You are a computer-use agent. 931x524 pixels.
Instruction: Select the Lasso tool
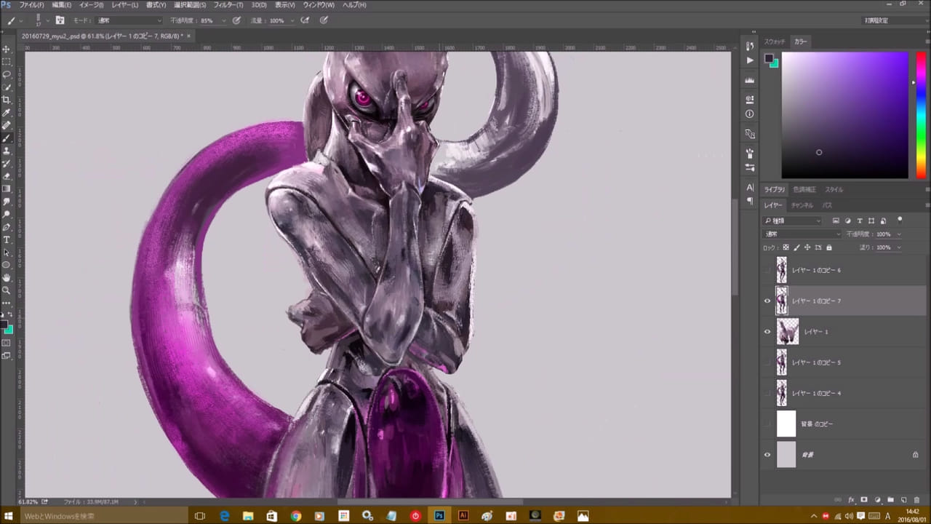tap(7, 74)
